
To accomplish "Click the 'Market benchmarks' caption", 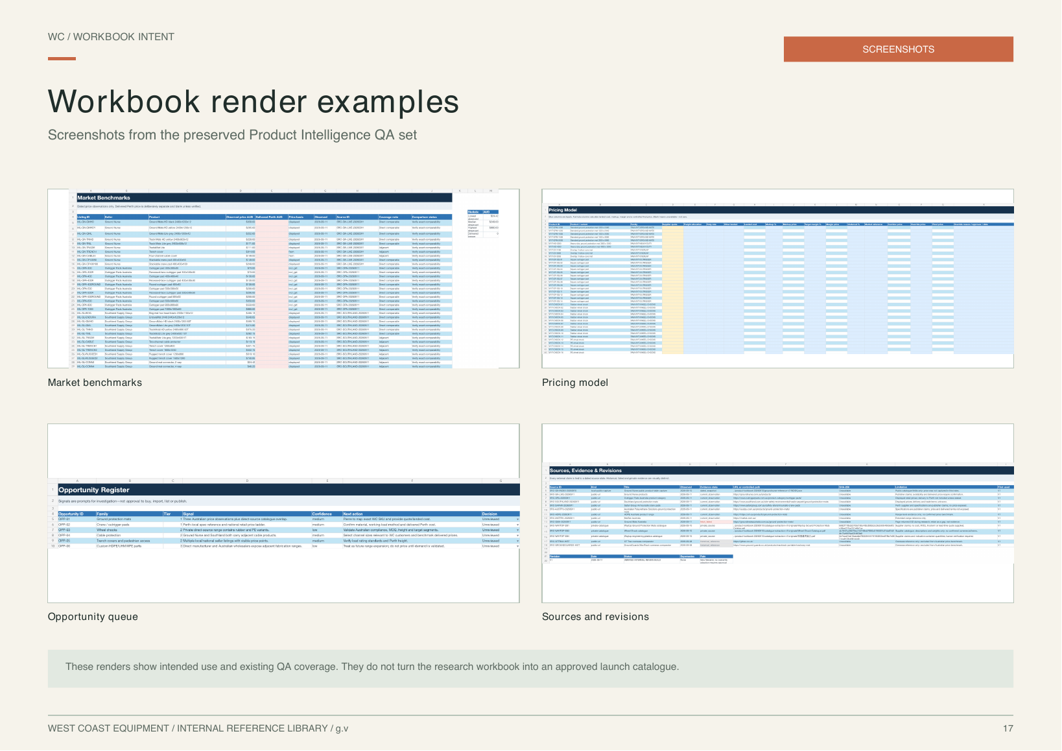I will tap(95, 383).
